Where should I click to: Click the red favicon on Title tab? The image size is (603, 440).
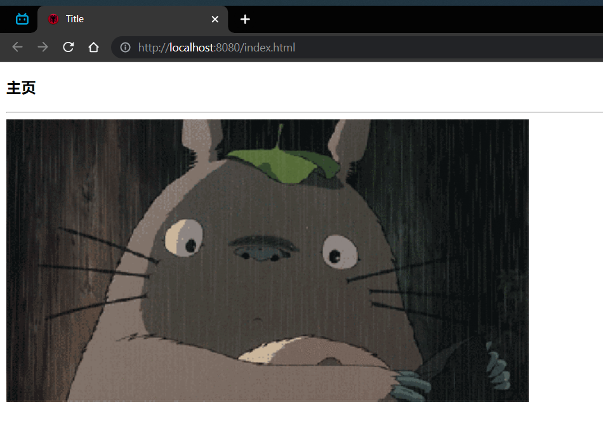(x=53, y=19)
